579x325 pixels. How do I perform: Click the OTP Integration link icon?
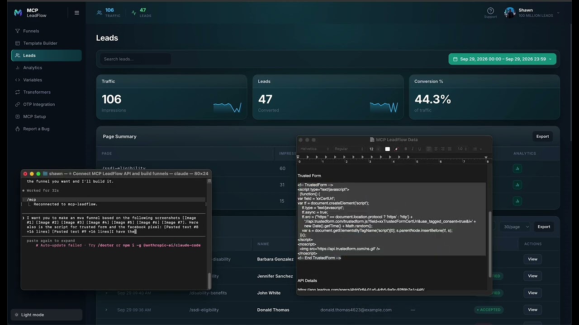point(18,104)
